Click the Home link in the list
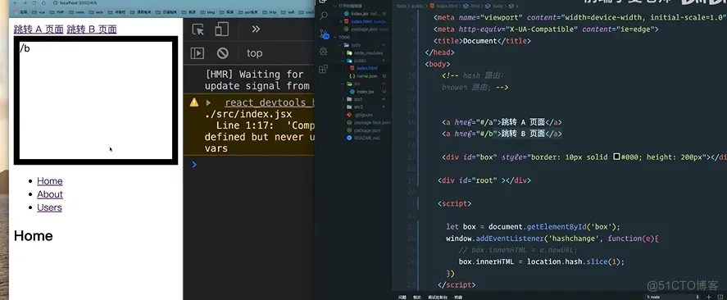This screenshot has width=727, height=300. coord(50,181)
